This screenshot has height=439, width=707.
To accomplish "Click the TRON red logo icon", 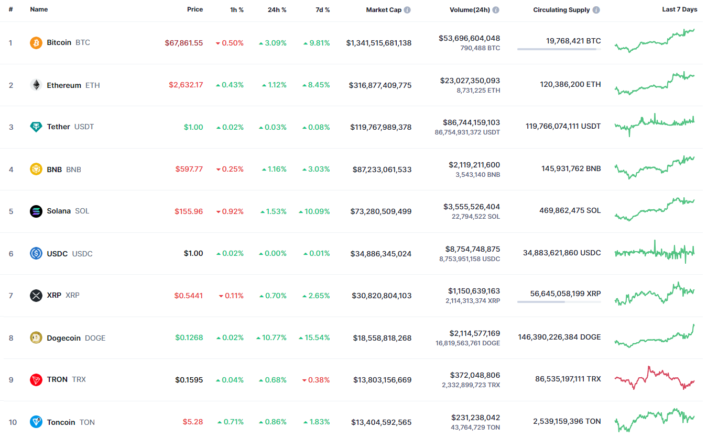I will coord(36,380).
